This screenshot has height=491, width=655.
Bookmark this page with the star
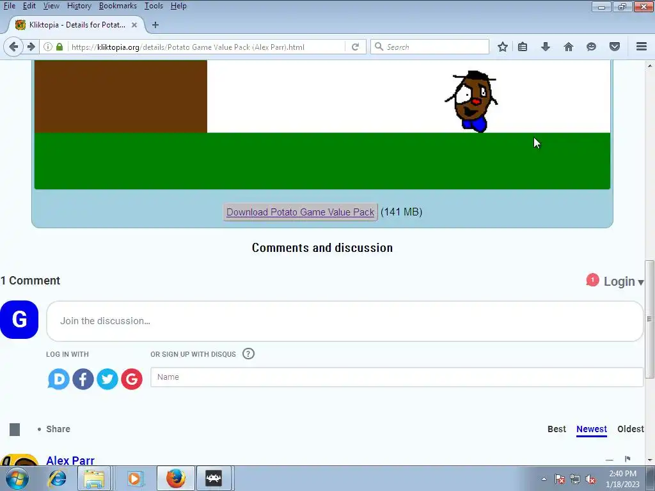(503, 47)
